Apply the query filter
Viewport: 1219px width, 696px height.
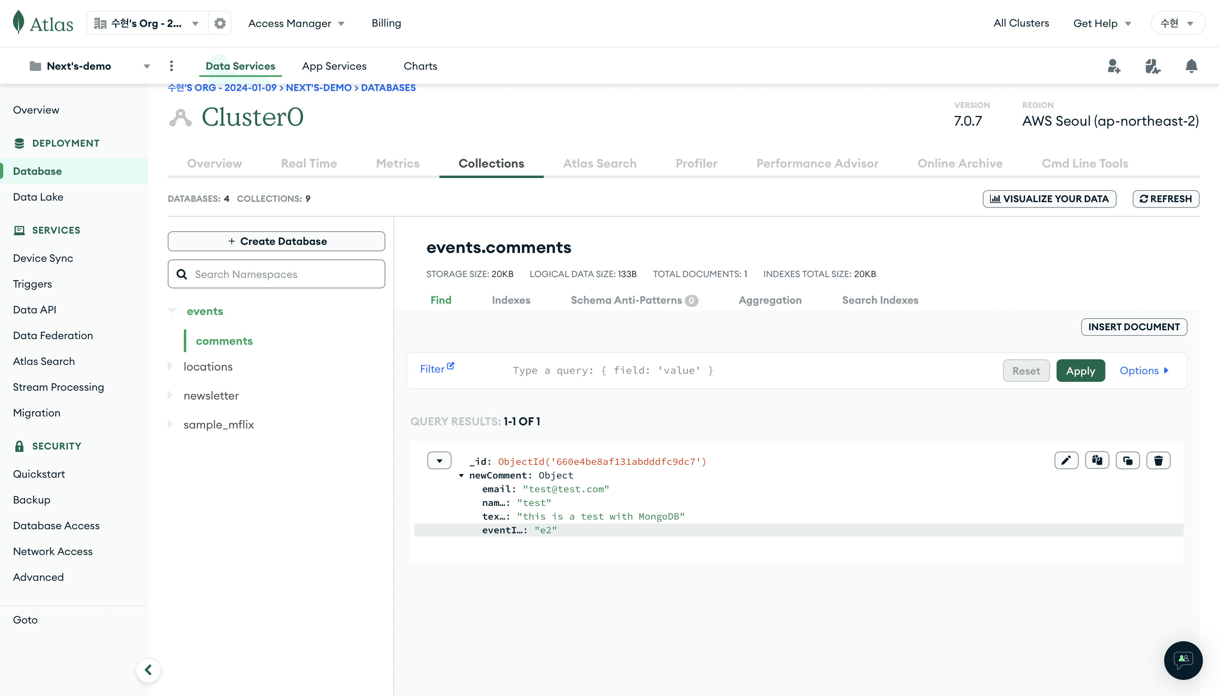pos(1080,371)
